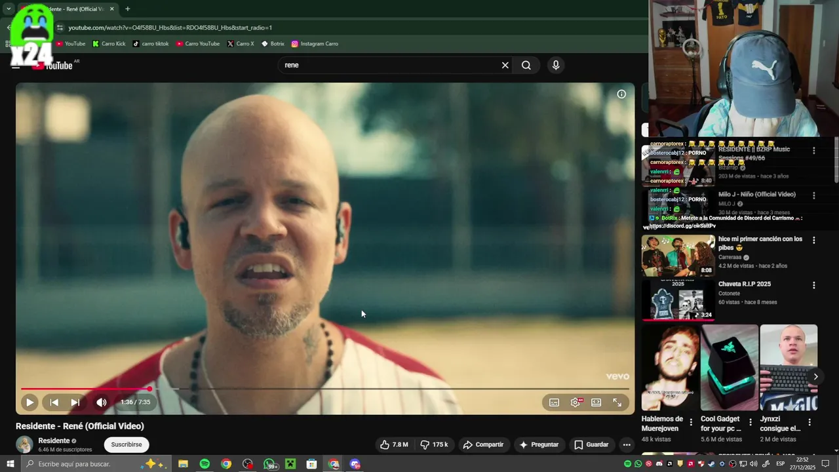Screen dimensions: 839x472
Task: Open Microsoft Store in taskbar
Action: pyautogui.click(x=312, y=464)
